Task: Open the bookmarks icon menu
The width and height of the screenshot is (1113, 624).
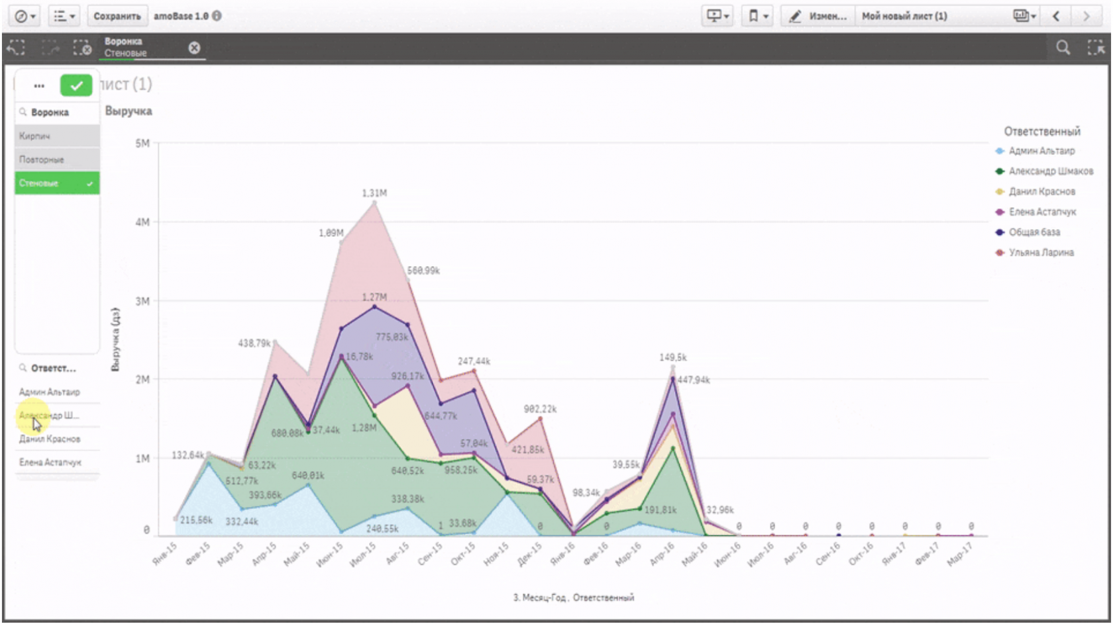Action: click(758, 16)
